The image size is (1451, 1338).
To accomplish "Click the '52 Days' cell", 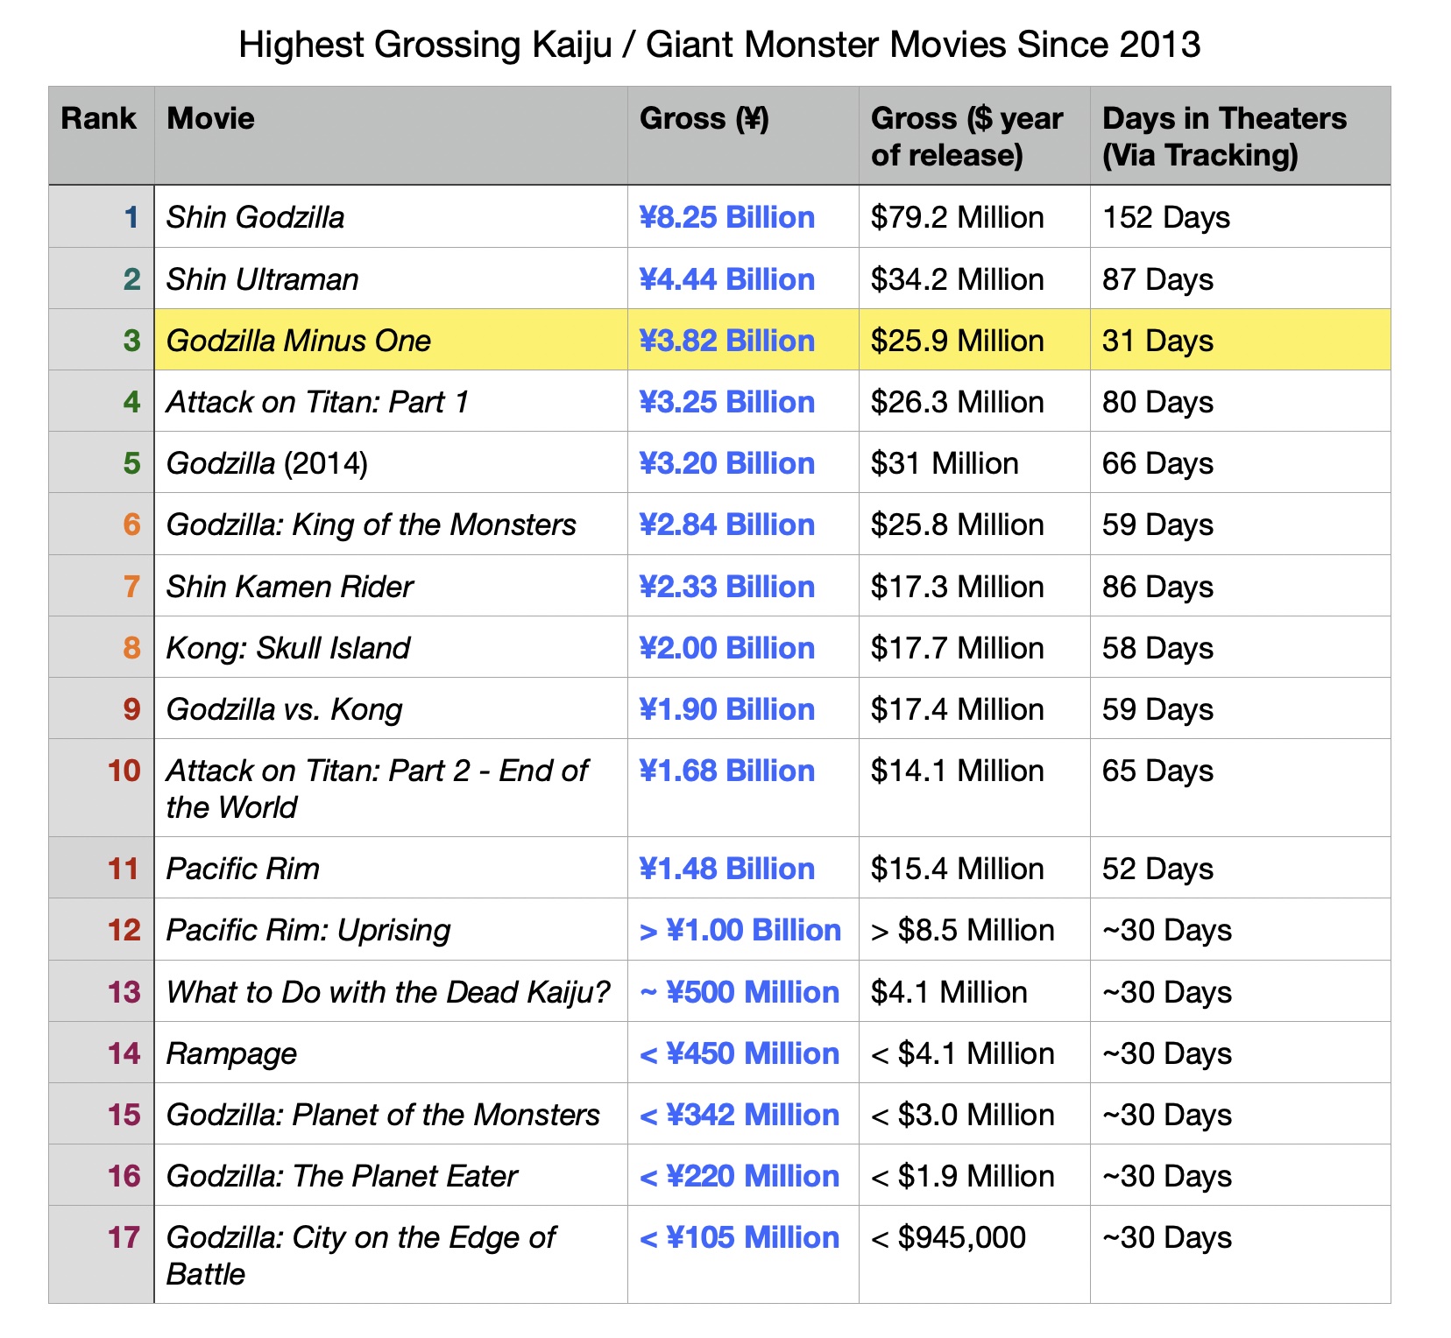I will [1241, 868].
